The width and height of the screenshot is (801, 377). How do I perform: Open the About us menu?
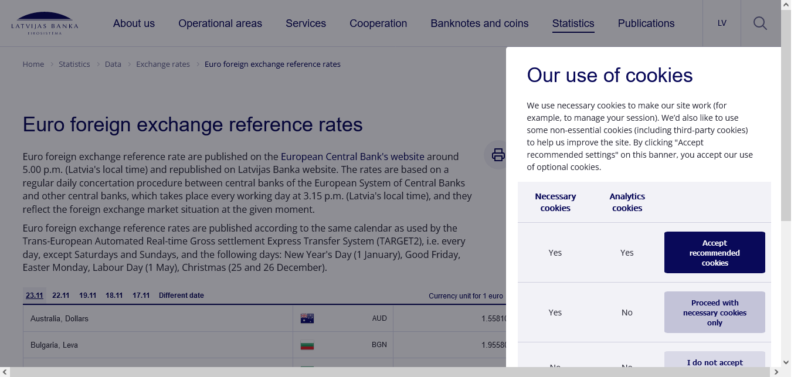click(x=134, y=23)
